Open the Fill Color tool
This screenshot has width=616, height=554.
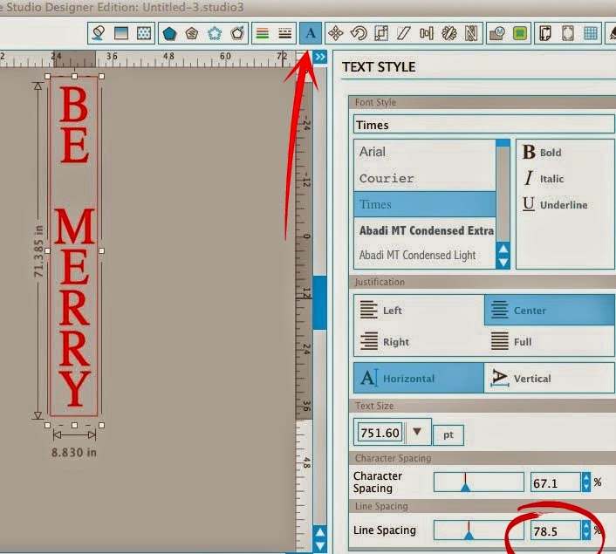tap(99, 33)
